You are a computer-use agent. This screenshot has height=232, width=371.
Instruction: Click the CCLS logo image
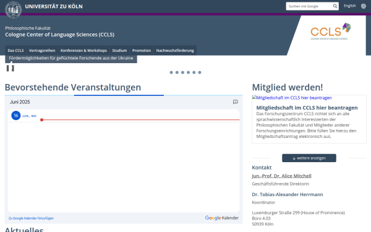point(331,32)
